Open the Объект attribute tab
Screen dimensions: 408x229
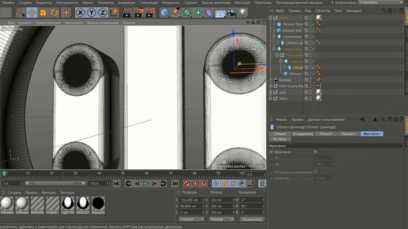326,134
